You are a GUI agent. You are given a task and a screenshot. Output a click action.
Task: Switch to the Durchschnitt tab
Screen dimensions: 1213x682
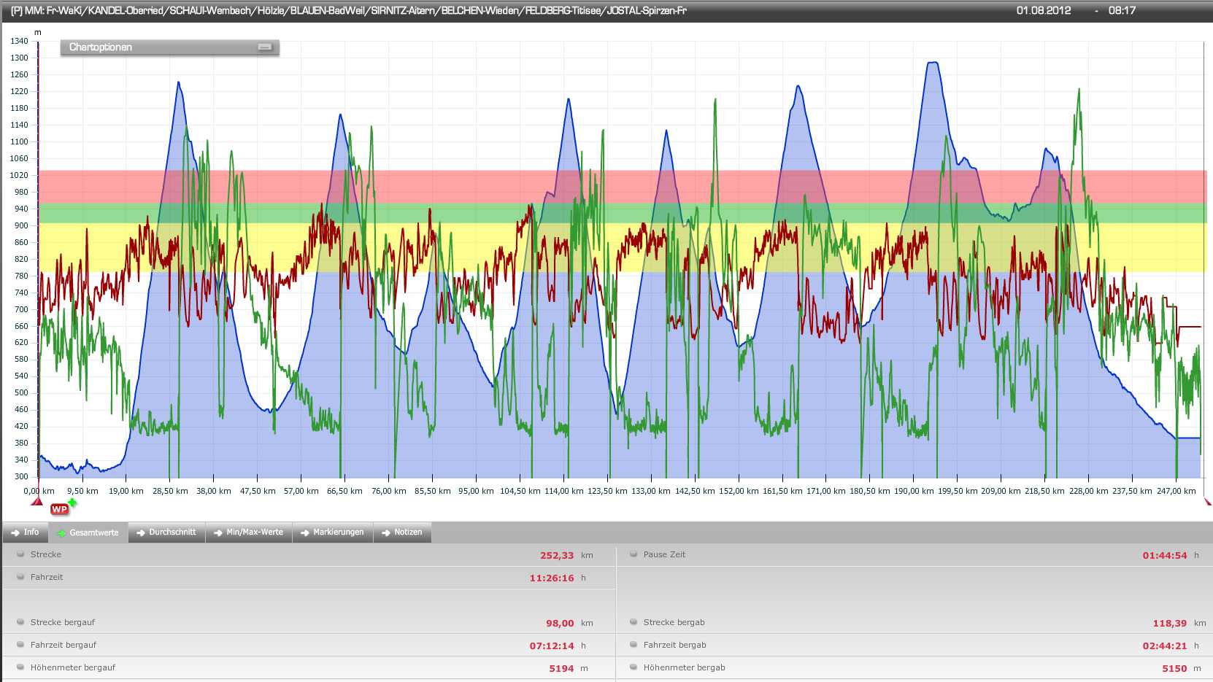(166, 532)
